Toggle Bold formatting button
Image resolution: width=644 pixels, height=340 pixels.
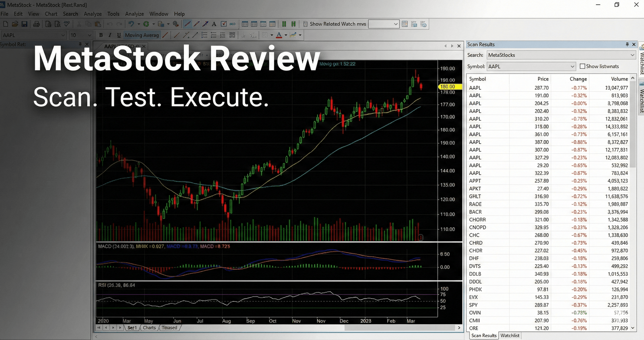pos(101,35)
